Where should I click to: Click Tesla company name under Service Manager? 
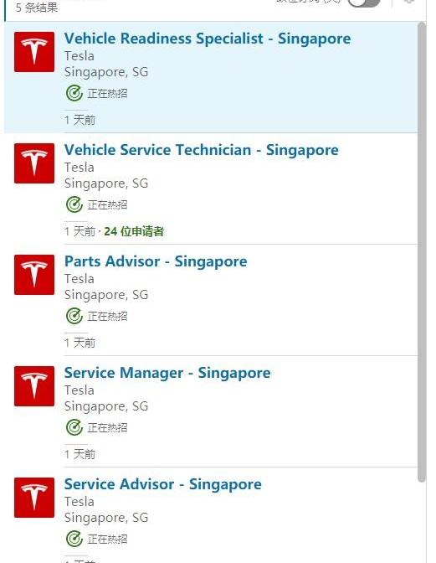tap(80, 390)
